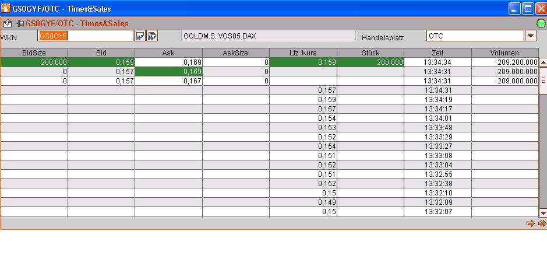Viewport: 547px width, 280px height.
Task: Click the Ltz. Kurs value at 13:32:38
Action: pyautogui.click(x=303, y=184)
